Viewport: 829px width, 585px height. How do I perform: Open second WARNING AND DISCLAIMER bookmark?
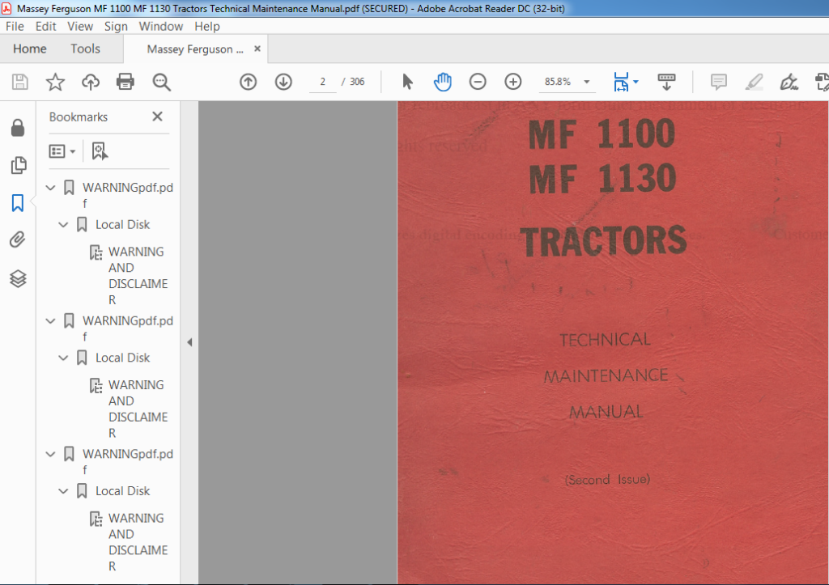click(138, 409)
